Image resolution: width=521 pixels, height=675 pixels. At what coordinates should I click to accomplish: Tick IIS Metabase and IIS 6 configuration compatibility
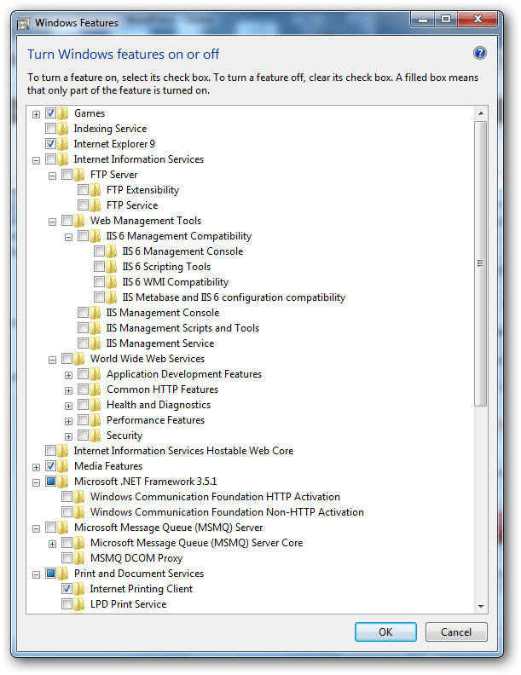100,297
